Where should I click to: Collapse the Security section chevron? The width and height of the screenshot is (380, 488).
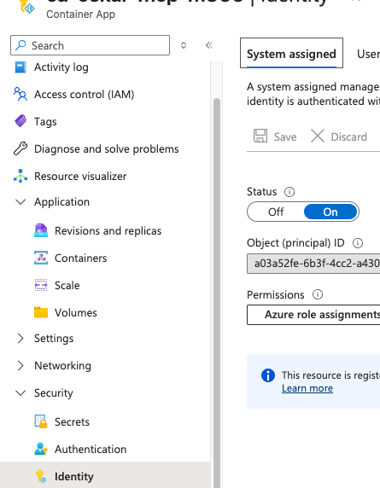20,392
